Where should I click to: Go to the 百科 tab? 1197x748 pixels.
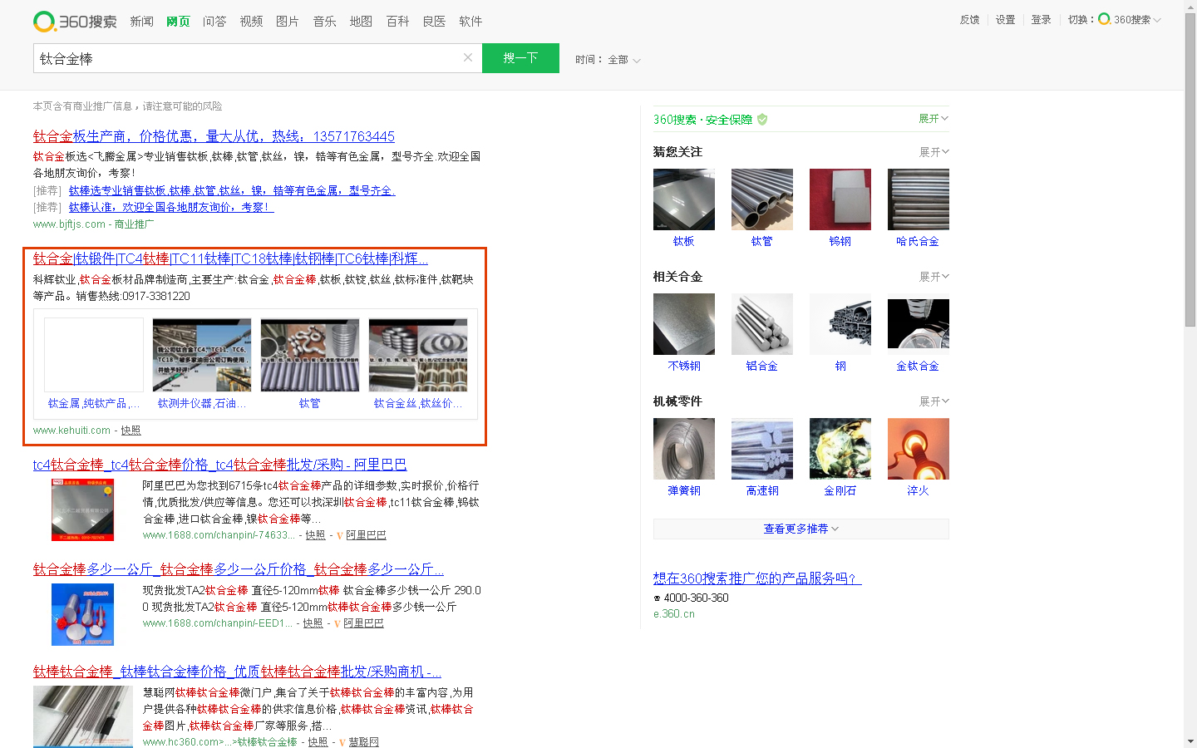point(397,22)
